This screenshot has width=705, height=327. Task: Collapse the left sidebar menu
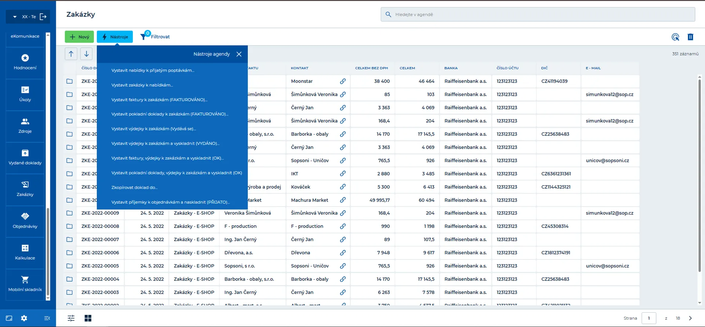(47, 318)
